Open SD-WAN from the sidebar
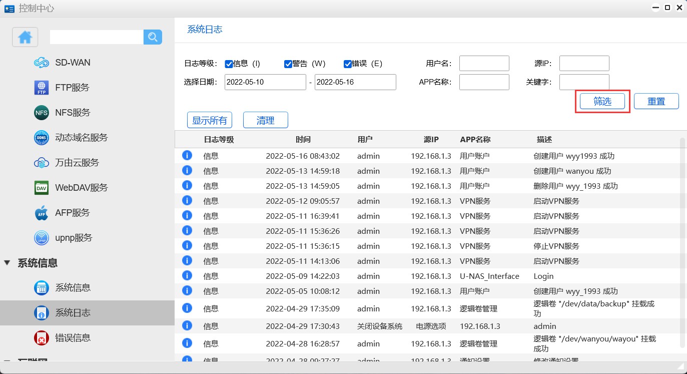The image size is (687, 374). (x=73, y=63)
